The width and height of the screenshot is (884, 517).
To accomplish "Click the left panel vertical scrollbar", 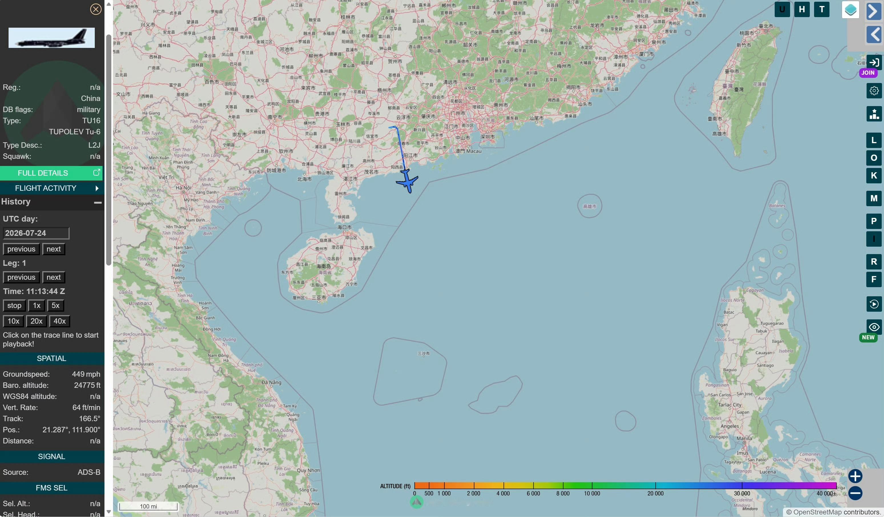I will [x=109, y=150].
